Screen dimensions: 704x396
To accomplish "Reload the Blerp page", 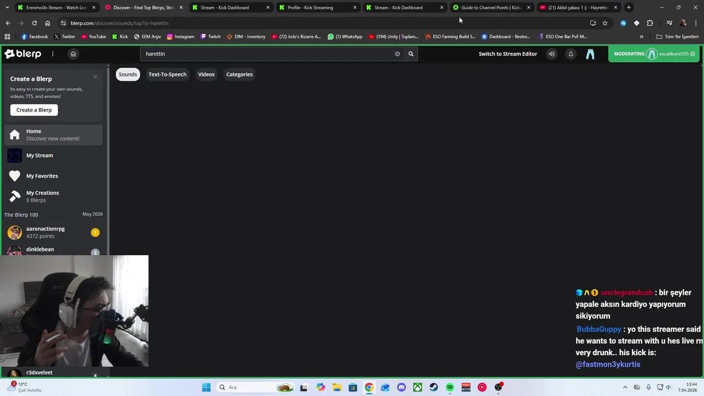I will click(x=34, y=23).
